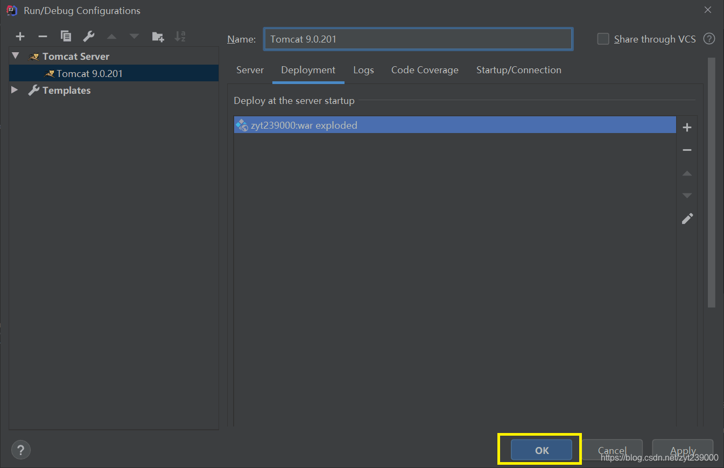The width and height of the screenshot is (724, 468).
Task: Expand the Templates tree node
Action: pyautogui.click(x=15, y=90)
